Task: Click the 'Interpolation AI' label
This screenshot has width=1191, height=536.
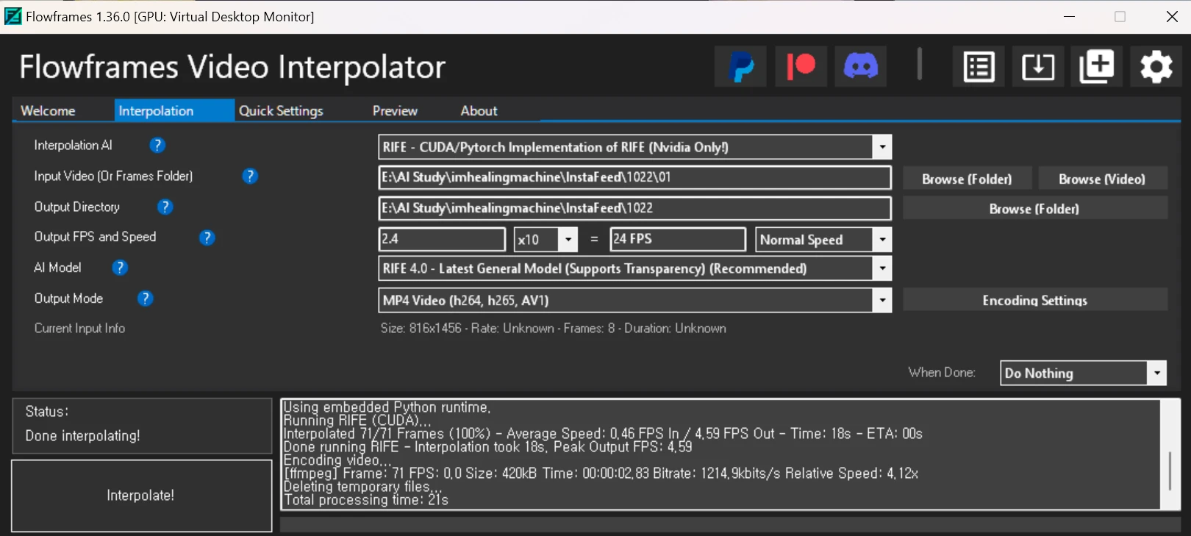Action: point(73,146)
